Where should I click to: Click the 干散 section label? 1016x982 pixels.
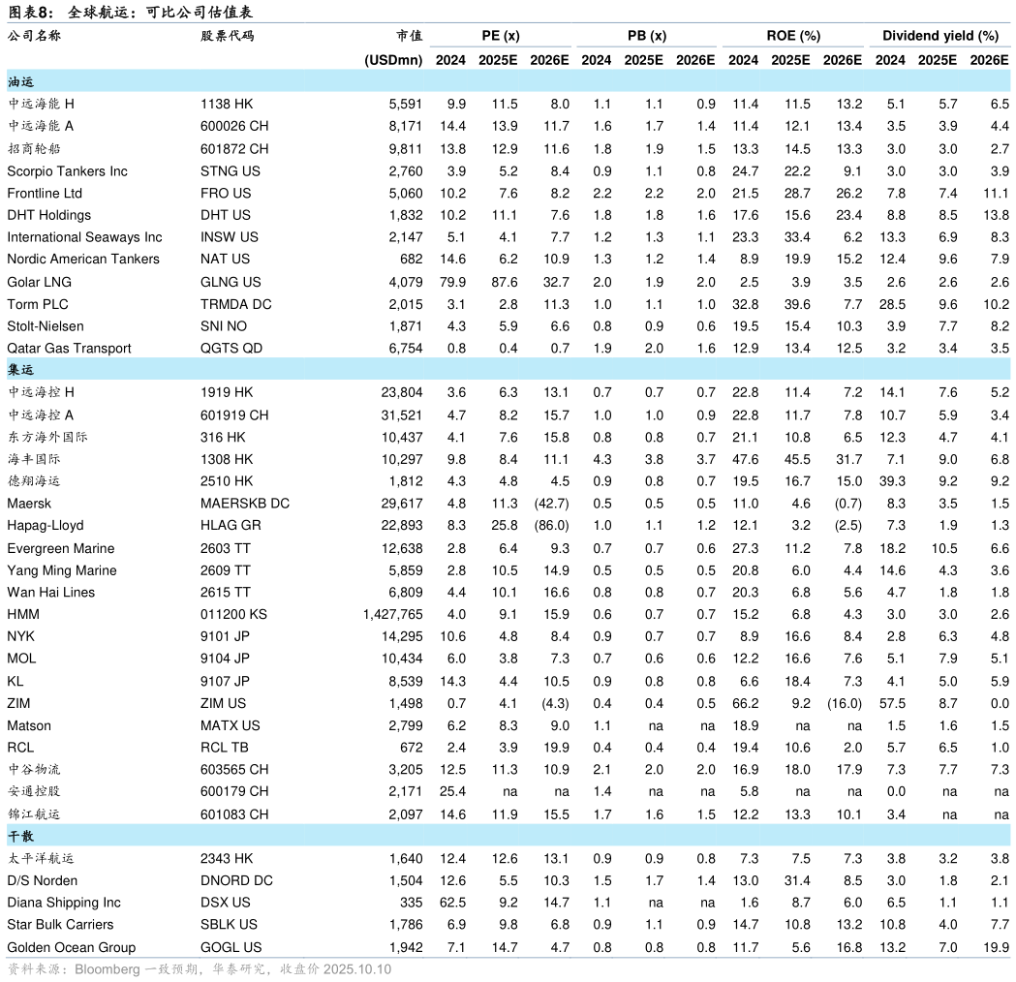[x=20, y=836]
